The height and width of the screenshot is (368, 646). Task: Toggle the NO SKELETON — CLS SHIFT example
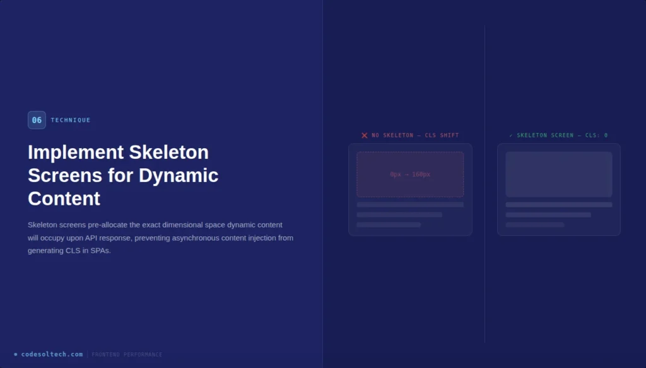tap(410, 135)
